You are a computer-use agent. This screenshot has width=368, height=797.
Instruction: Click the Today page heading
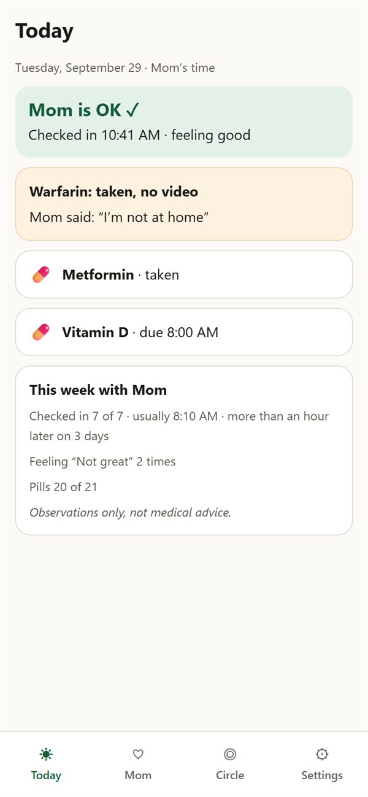click(44, 31)
